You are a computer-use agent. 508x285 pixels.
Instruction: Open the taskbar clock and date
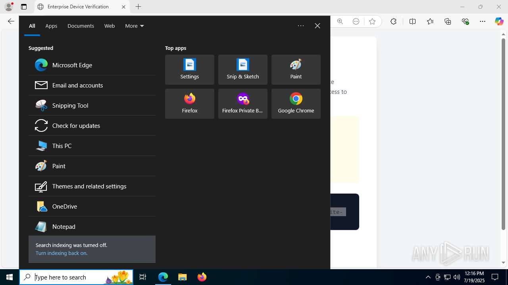click(x=474, y=277)
